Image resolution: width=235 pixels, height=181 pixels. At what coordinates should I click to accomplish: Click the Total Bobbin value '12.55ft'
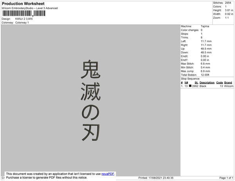click(205, 75)
